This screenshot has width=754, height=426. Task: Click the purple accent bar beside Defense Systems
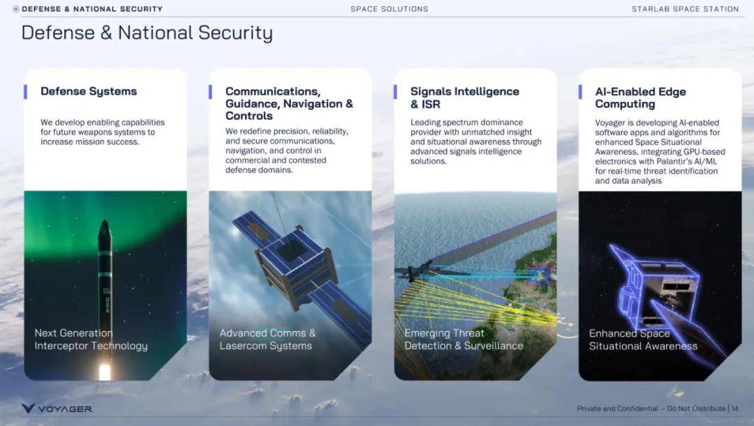pyautogui.click(x=26, y=92)
